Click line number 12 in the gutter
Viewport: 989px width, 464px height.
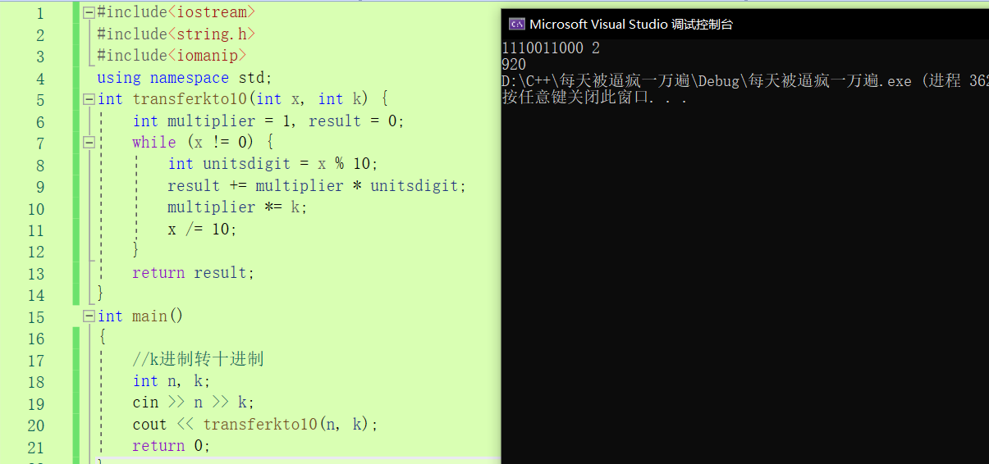(35, 252)
